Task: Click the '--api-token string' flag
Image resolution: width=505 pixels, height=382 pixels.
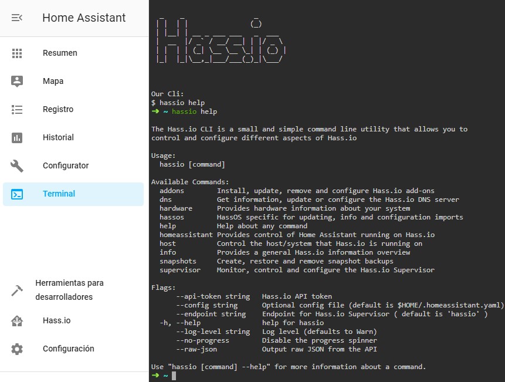Action: [213, 296]
